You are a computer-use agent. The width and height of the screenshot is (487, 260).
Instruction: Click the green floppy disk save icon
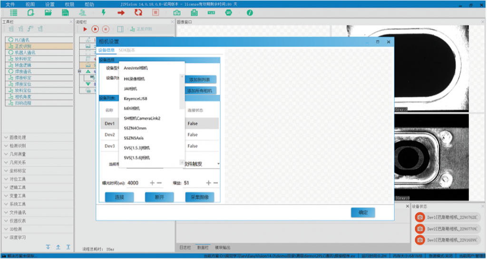65,12
